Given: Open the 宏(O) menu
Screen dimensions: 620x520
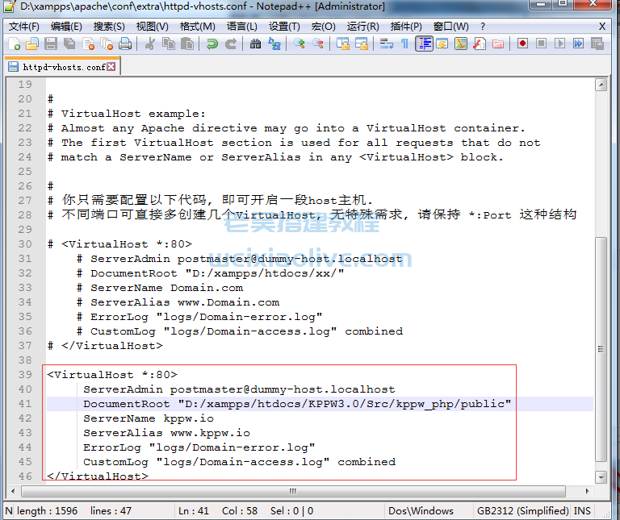Looking at the screenshot, I should click(x=323, y=27).
